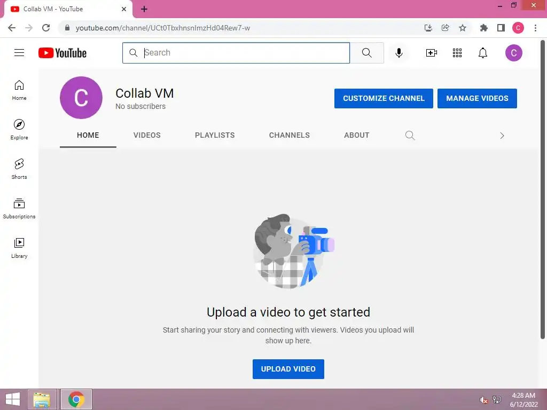
Task: Click the MANAGE VIDEOS button
Action: (477, 98)
